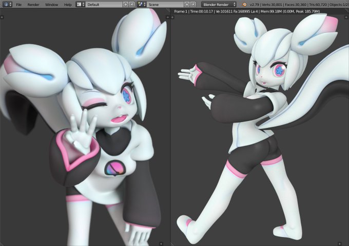Click the Blender logo icon in header
This screenshot has width=349, height=246.
(x=244, y=5)
